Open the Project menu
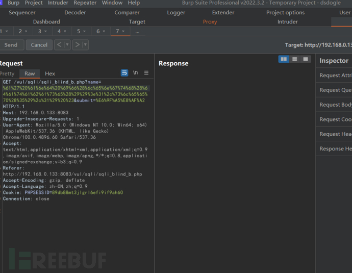 point(34,3)
